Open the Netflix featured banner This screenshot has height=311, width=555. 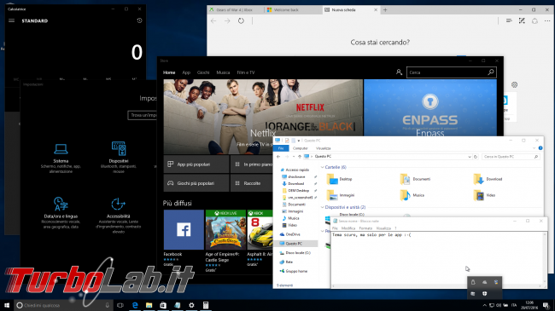[263, 117]
